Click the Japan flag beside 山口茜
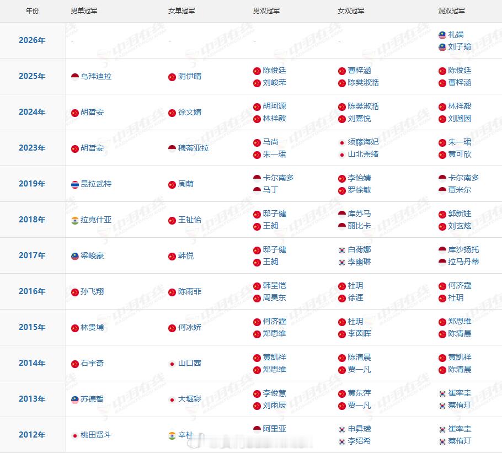The height and width of the screenshot is (453, 502). tap(172, 364)
